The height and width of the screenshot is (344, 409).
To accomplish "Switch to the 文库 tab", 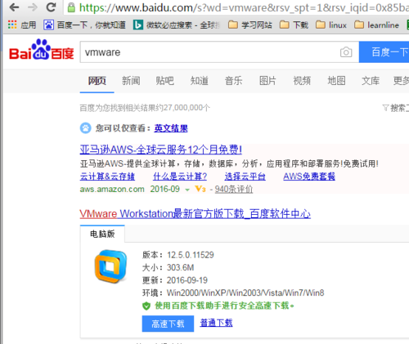I will pos(371,81).
